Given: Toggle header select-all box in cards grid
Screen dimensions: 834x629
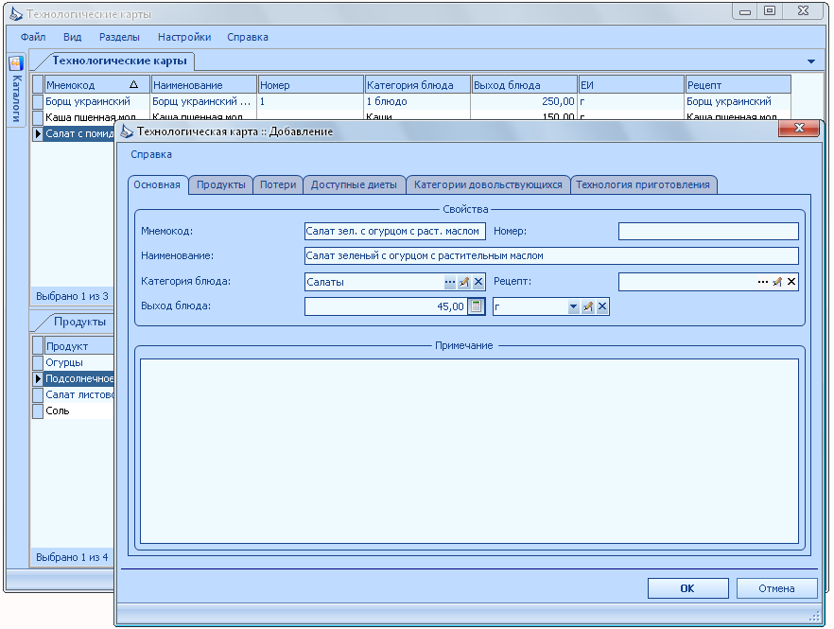Looking at the screenshot, I should [38, 84].
